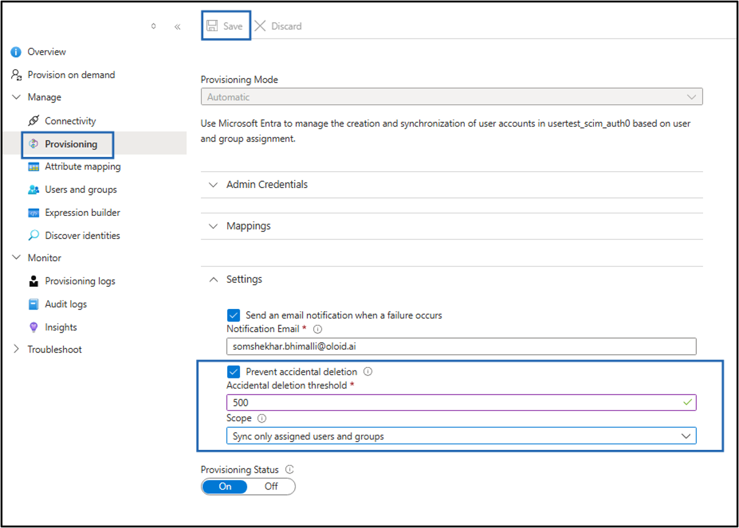This screenshot has width=739, height=528.
Task: Open Users and groups
Action: tap(81, 190)
